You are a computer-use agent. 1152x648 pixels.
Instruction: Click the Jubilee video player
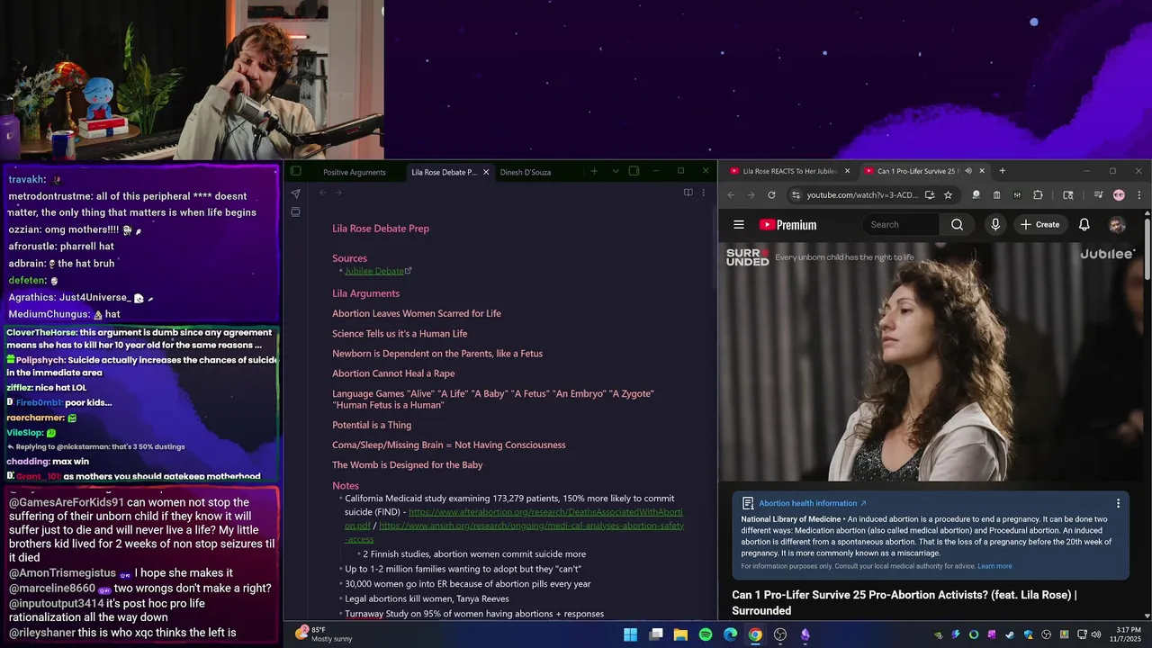pos(931,362)
